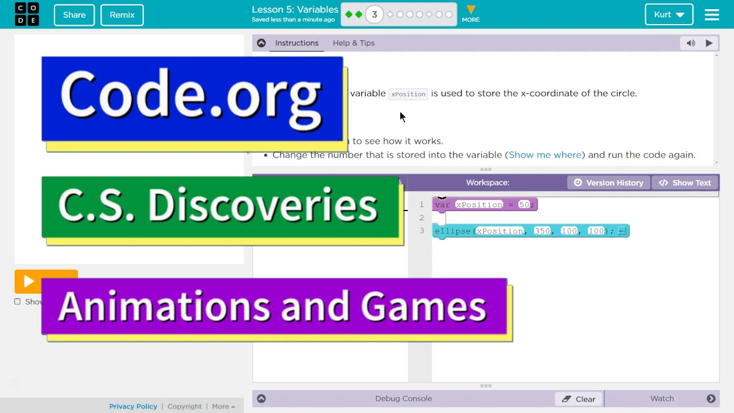Select the var xPosition = 50 block
The height and width of the screenshot is (413, 734).
click(x=485, y=205)
